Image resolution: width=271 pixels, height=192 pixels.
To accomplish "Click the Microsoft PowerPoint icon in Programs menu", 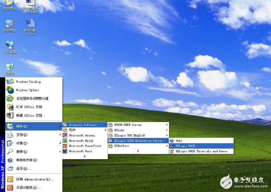I will tap(65, 146).
